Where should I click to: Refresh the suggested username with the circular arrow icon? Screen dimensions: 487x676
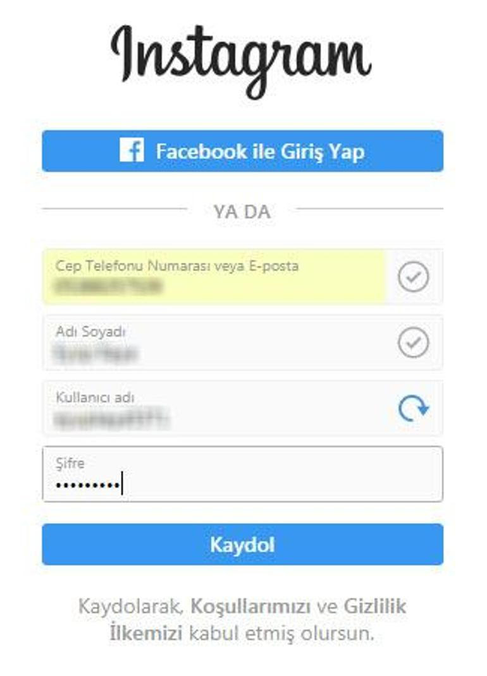click(413, 408)
